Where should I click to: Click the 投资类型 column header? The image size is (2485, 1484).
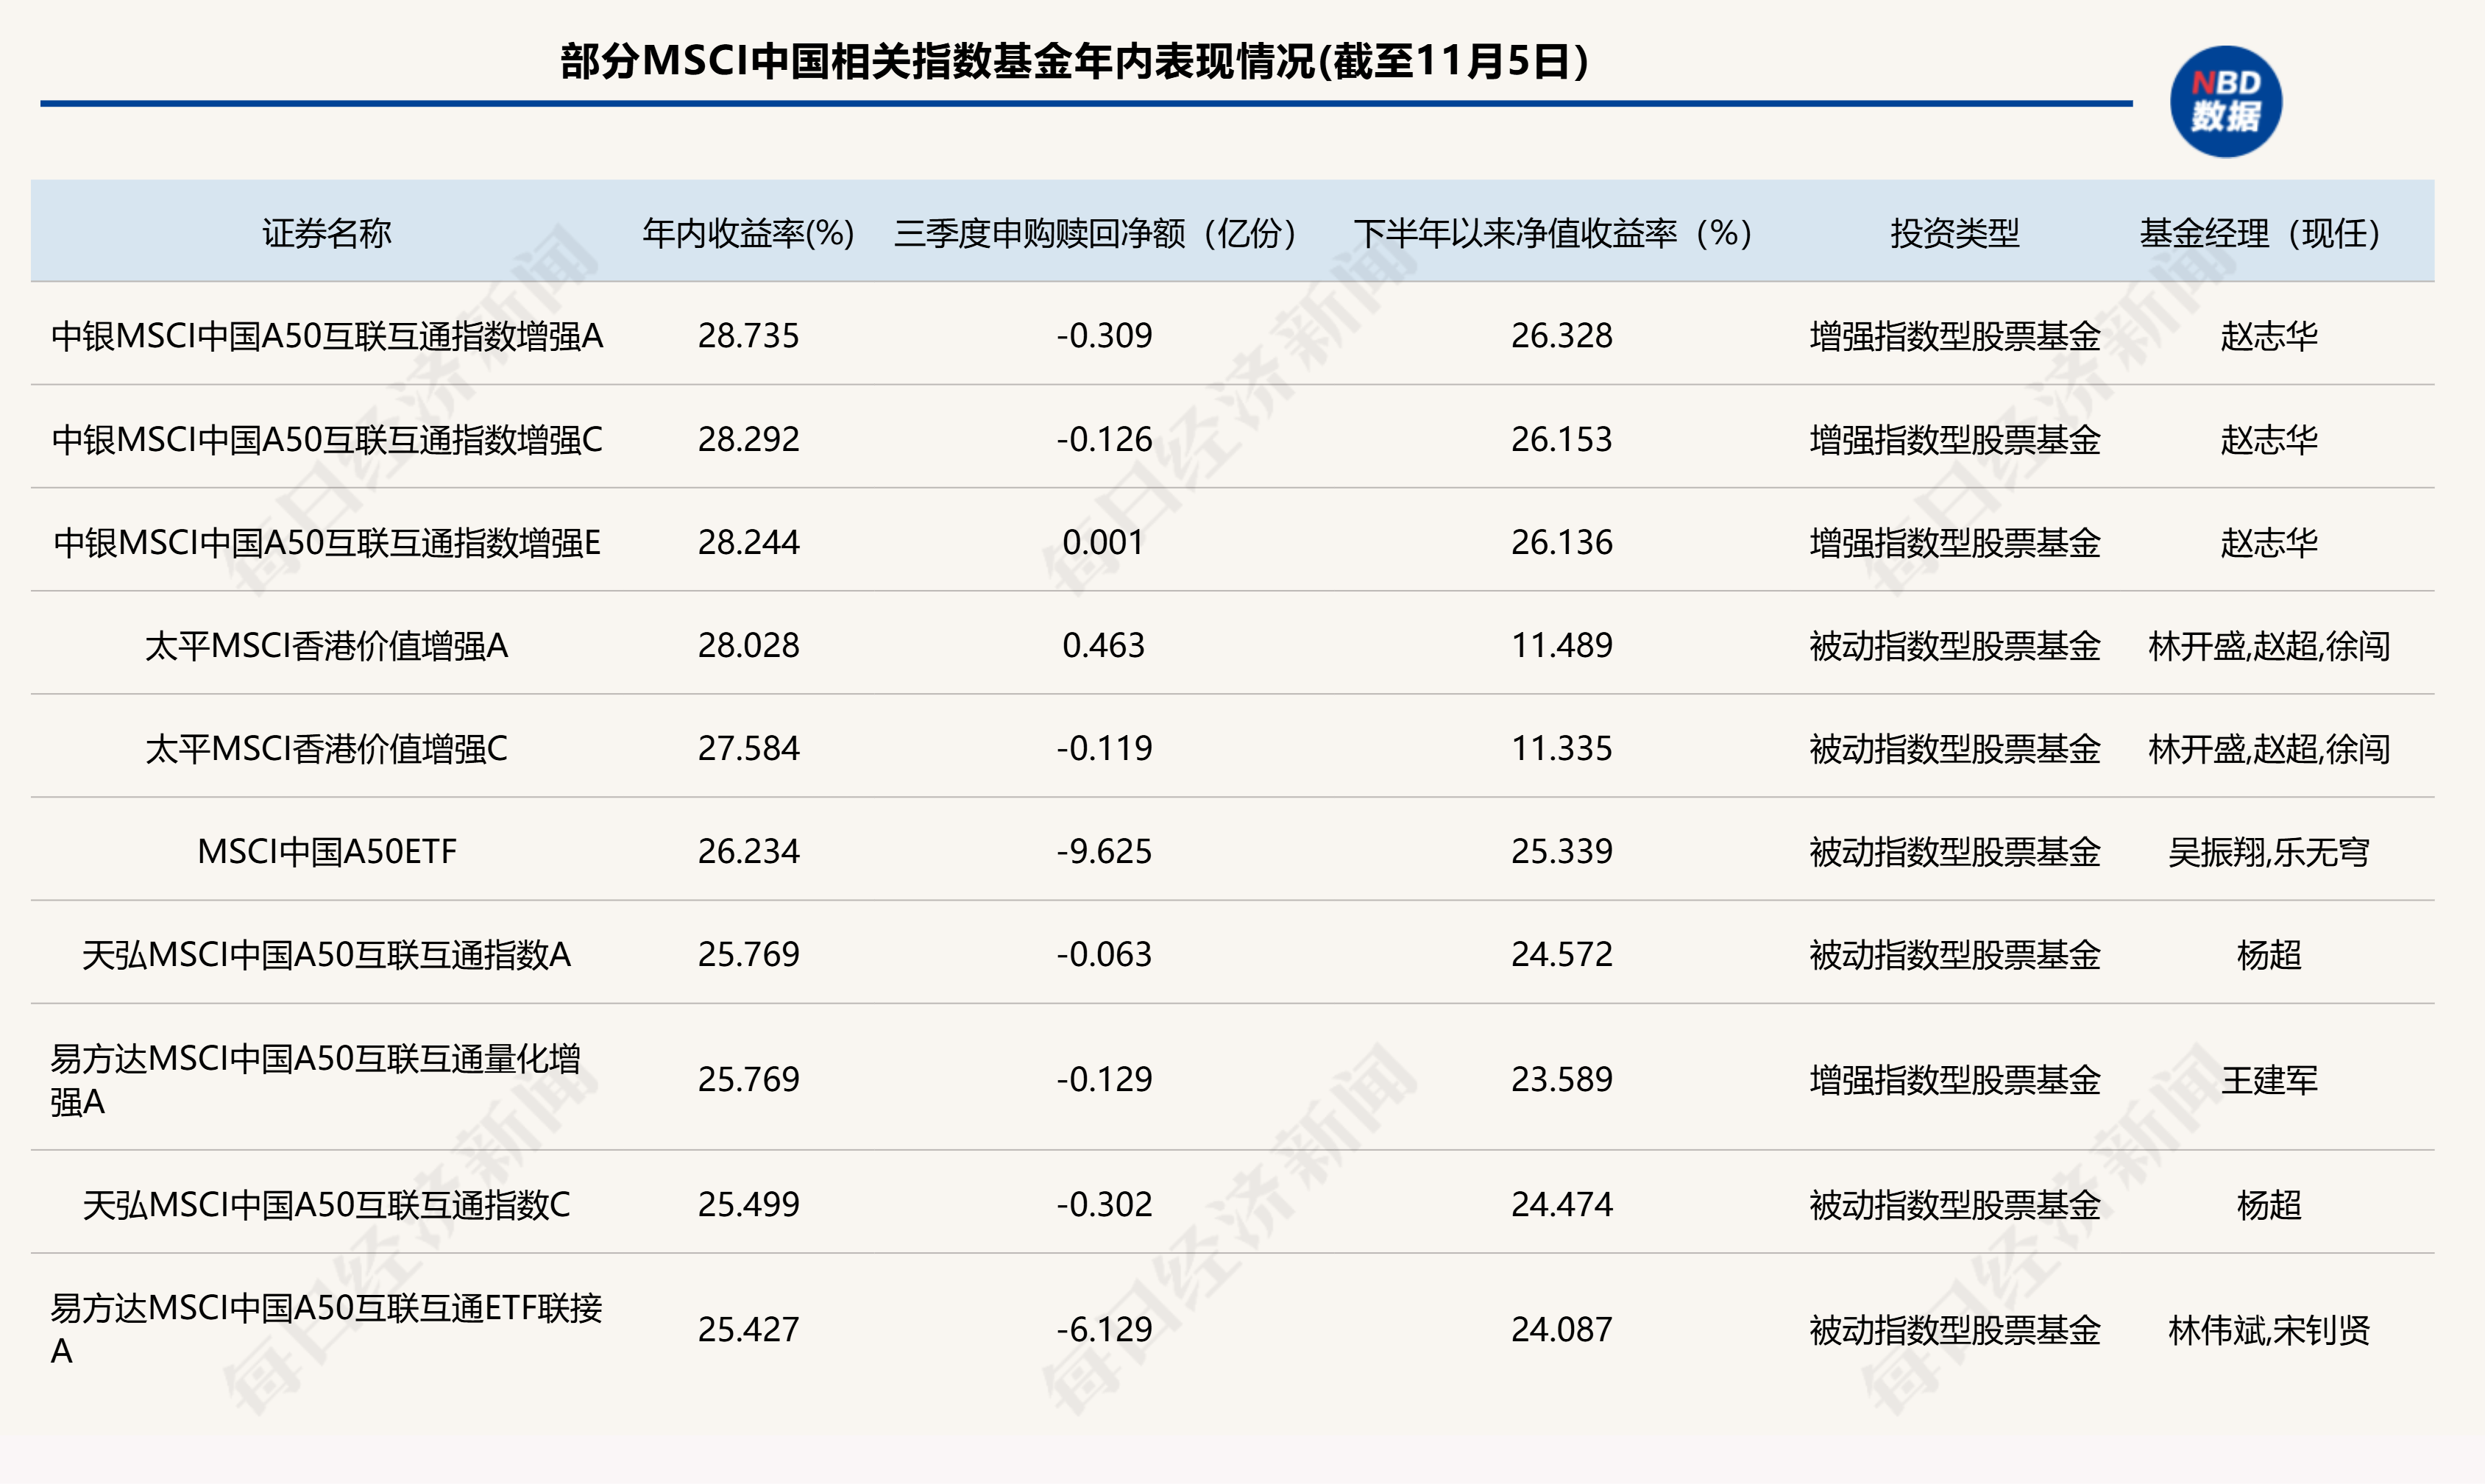click(x=1954, y=232)
